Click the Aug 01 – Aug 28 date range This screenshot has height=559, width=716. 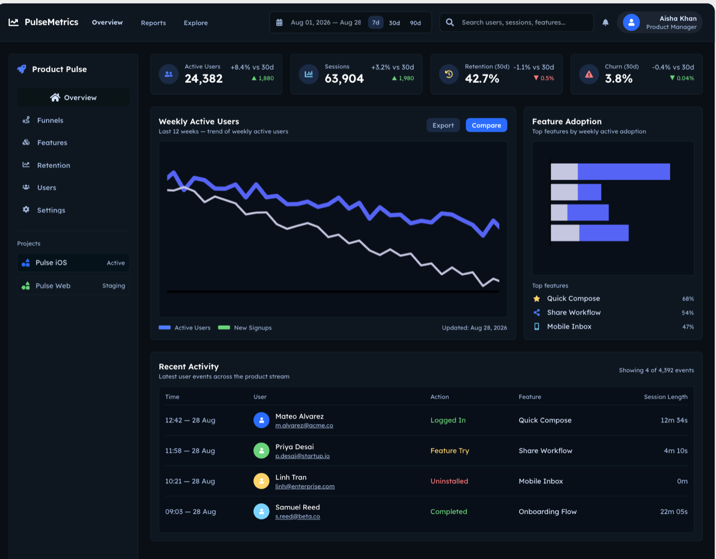click(326, 23)
